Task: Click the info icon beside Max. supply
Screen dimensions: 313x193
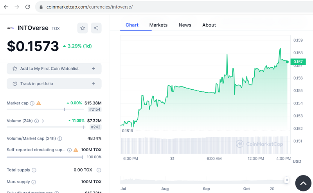Action: (34, 182)
